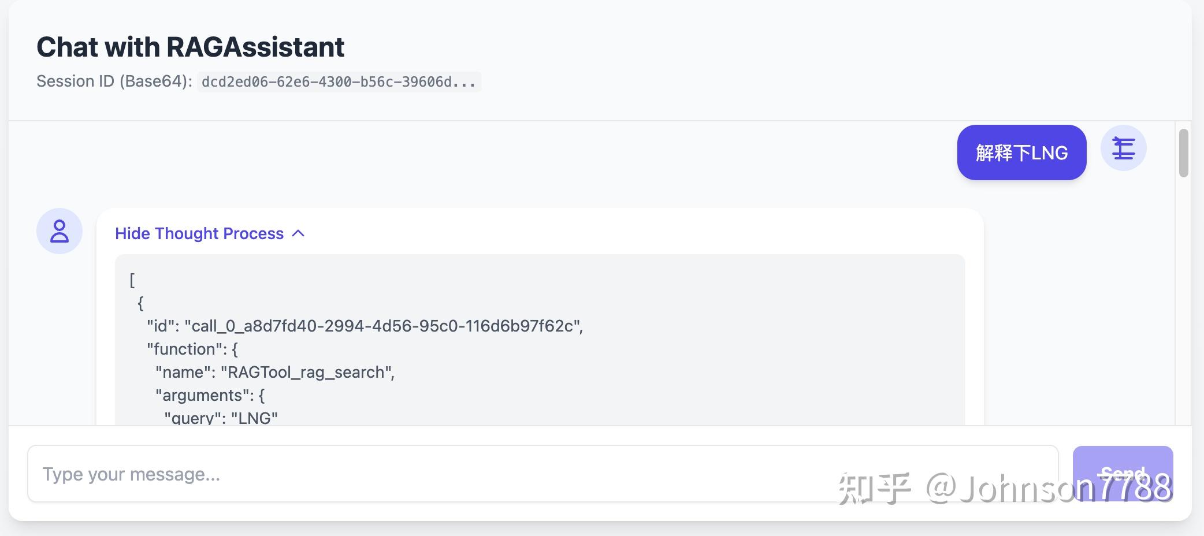
Task: Click the Session ID (Base64) label
Action: pos(114,81)
